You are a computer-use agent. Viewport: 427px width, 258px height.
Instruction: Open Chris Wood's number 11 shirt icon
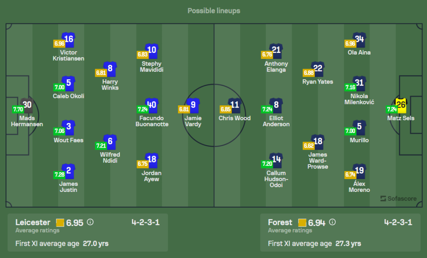(x=234, y=105)
